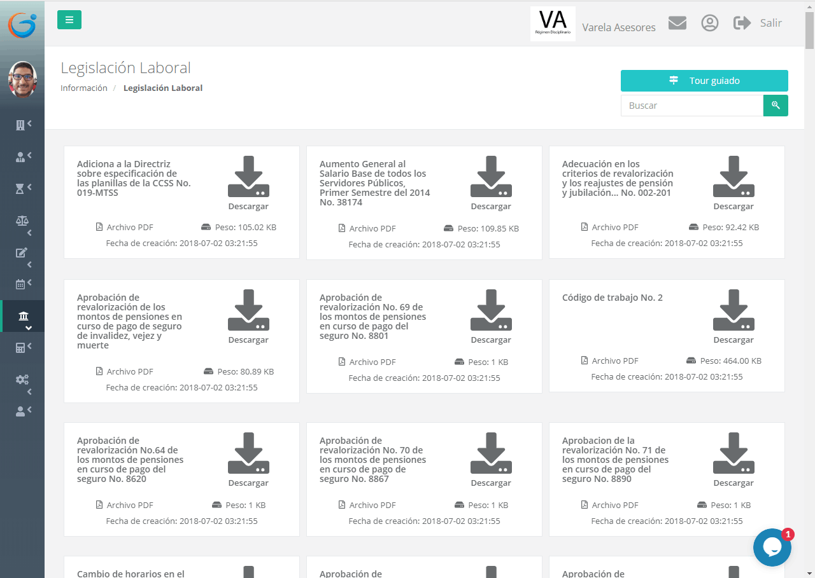The image size is (815, 578).
Task: Collapse the active institution sidebar menu
Action: [x=23, y=317]
